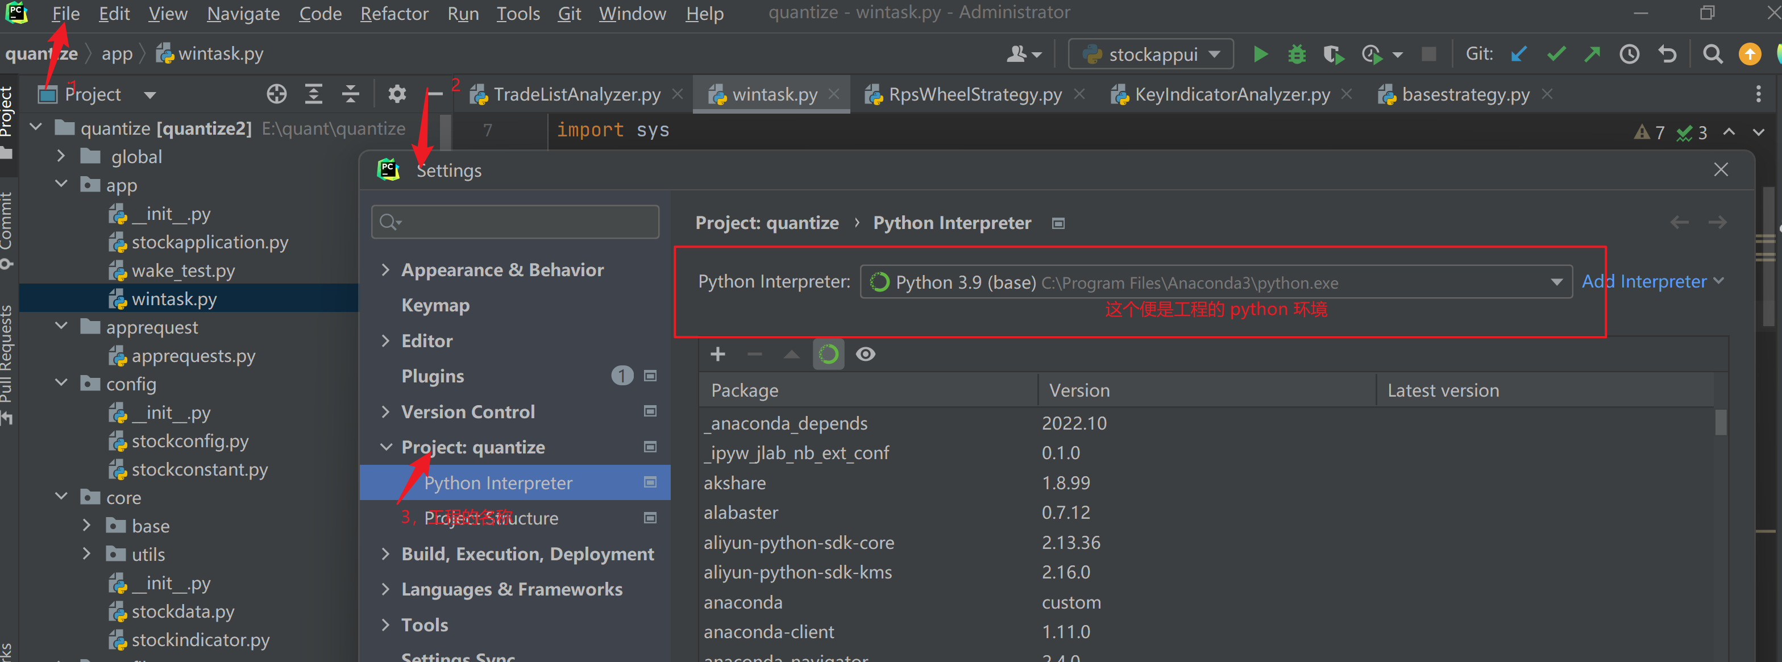Open stockappui run configuration dropdown
The image size is (1782, 662).
click(1151, 54)
